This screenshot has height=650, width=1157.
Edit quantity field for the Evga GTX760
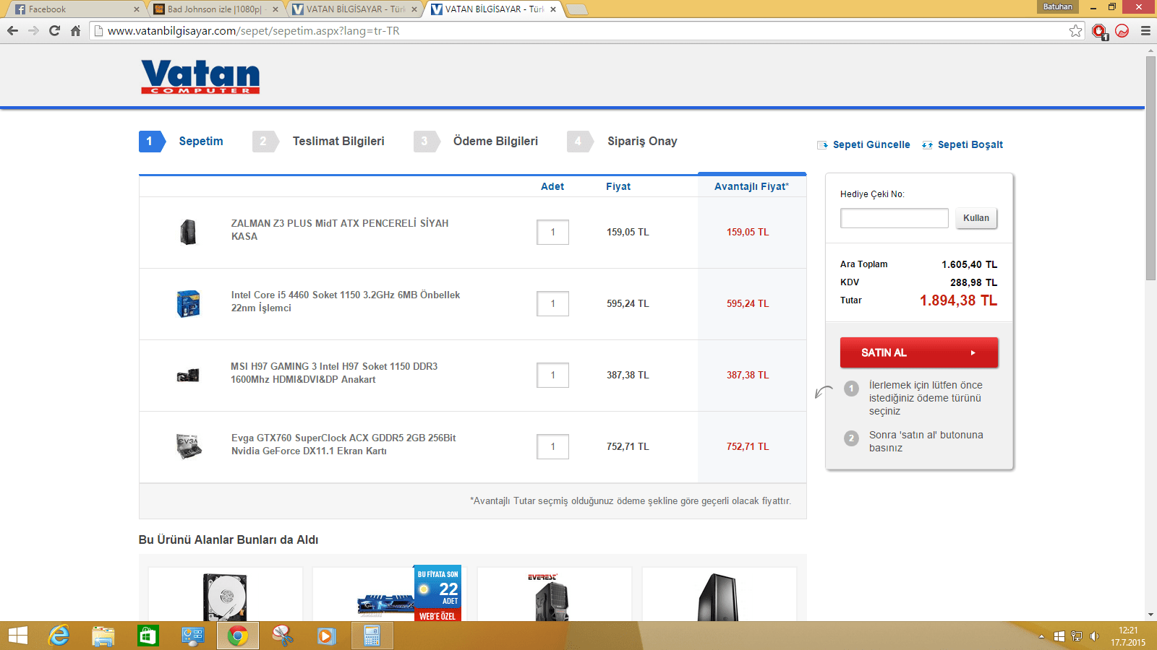(x=552, y=446)
